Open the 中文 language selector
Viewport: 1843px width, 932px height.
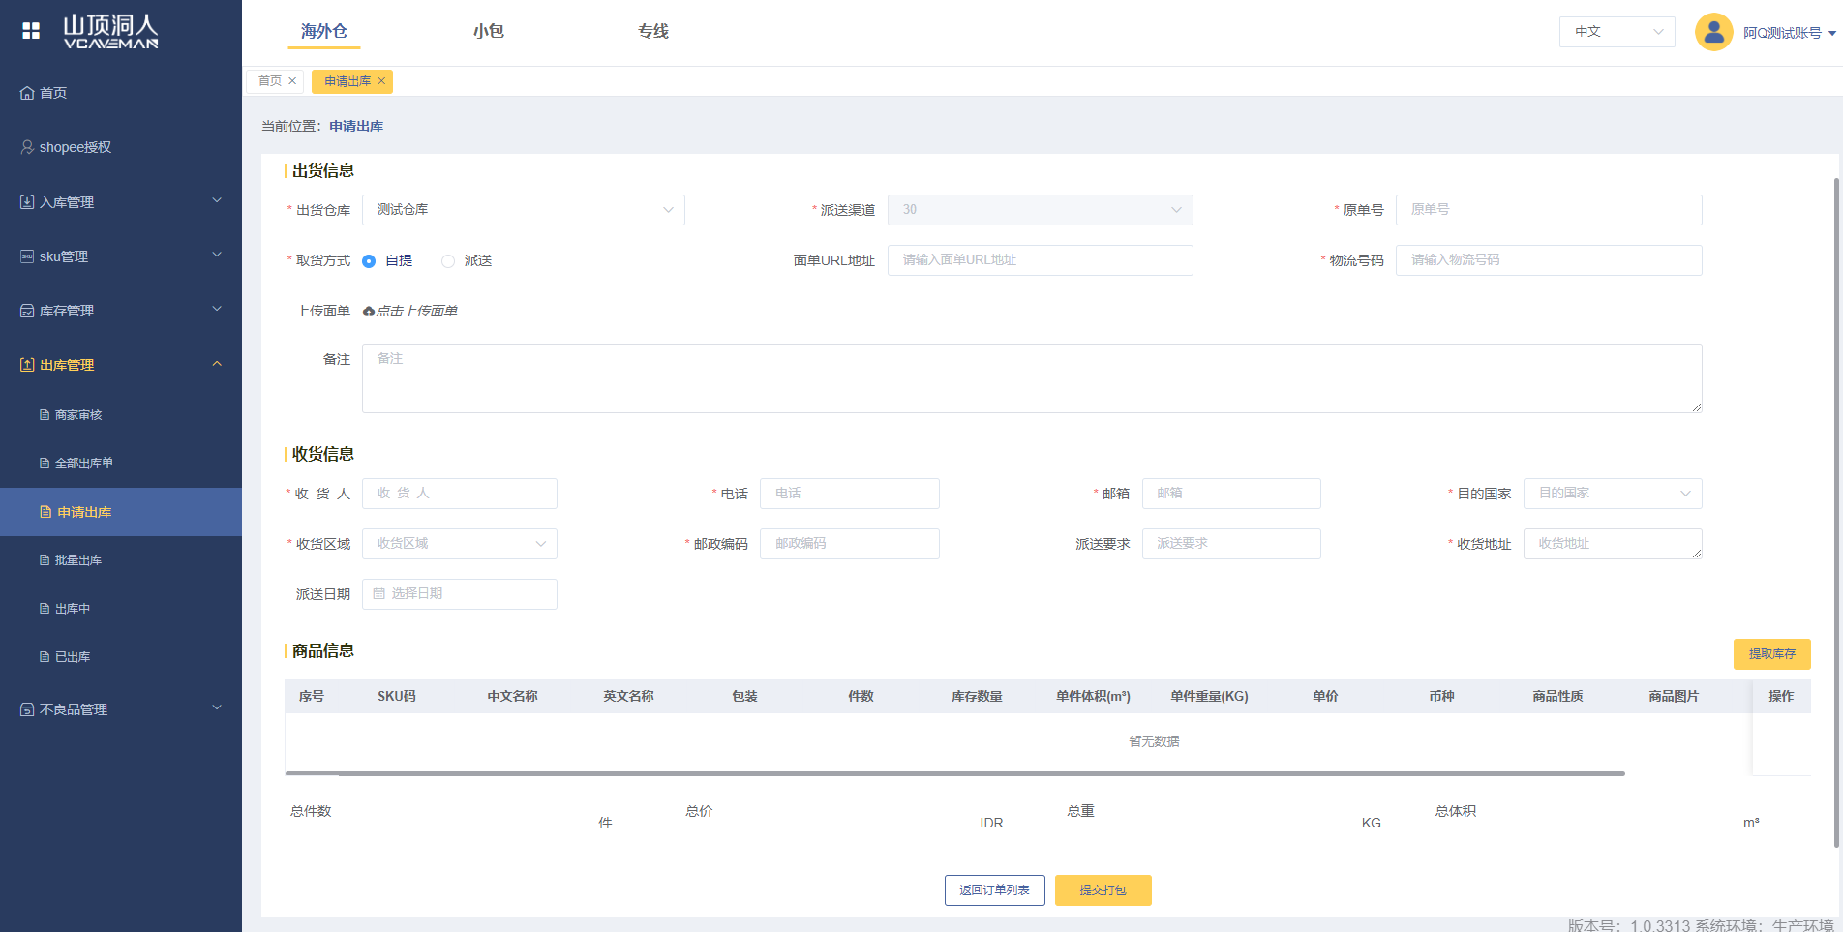[1616, 32]
